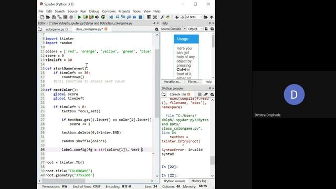This screenshot has width=336, height=189.
Task: Browse tabs folder icon in Editor
Action: coord(40,29)
